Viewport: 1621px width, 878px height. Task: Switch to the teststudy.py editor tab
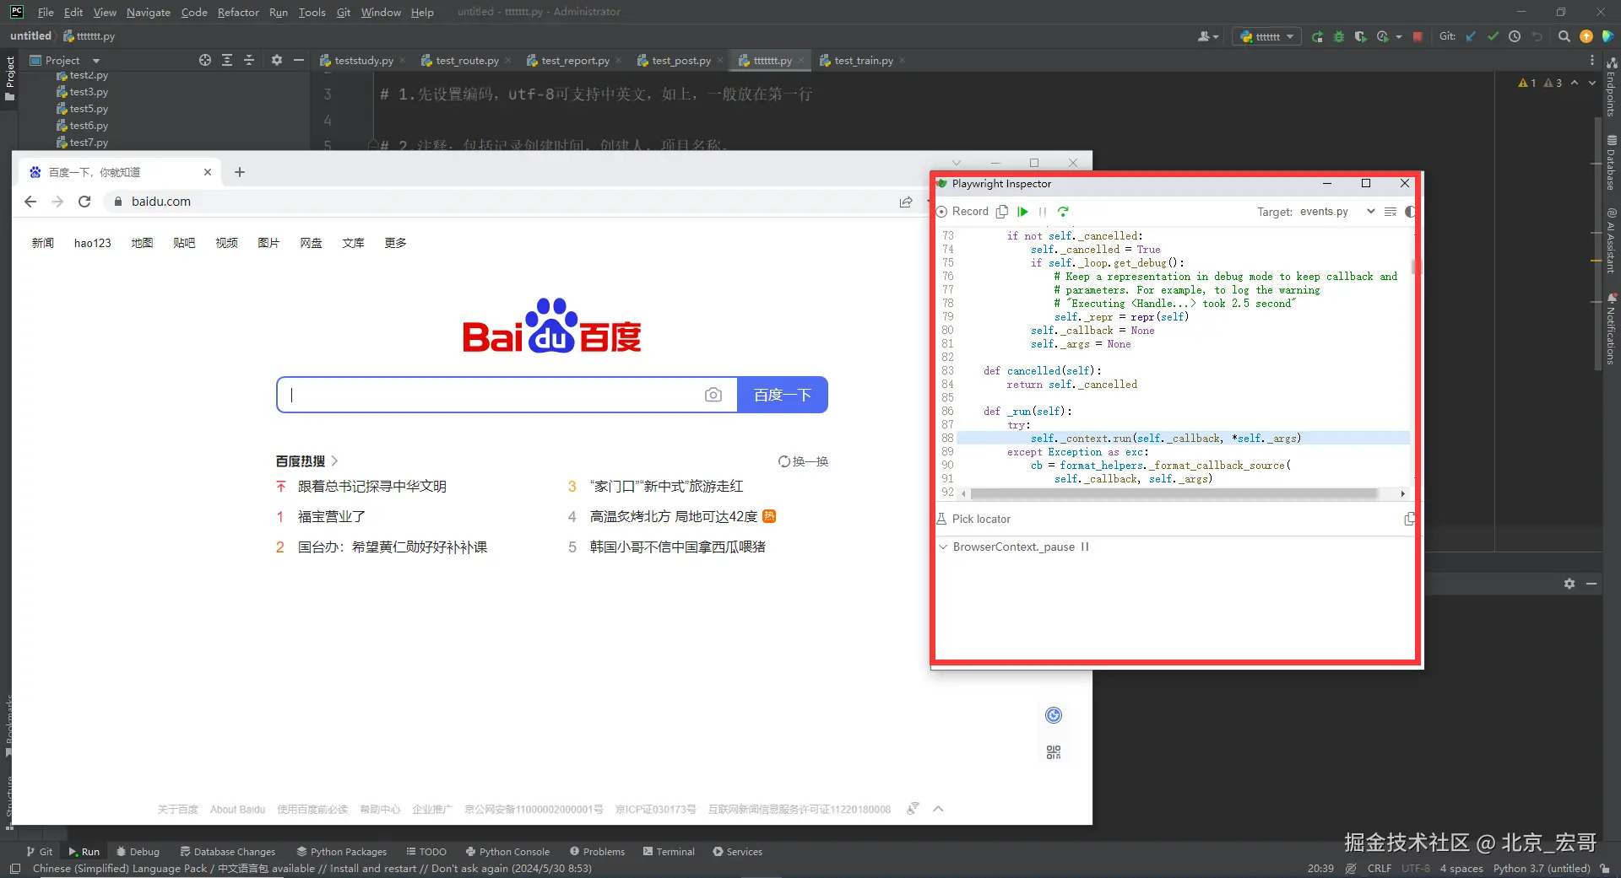(x=363, y=61)
